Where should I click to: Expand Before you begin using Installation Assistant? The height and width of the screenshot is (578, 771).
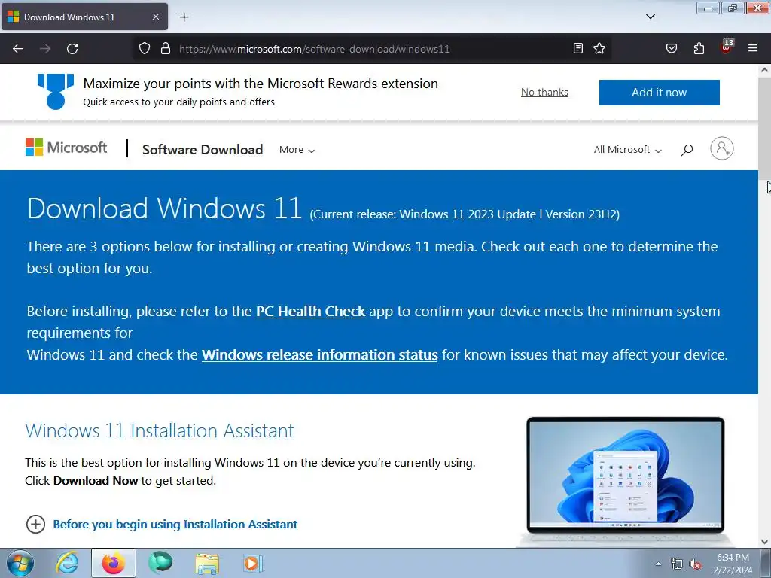pyautogui.click(x=161, y=525)
